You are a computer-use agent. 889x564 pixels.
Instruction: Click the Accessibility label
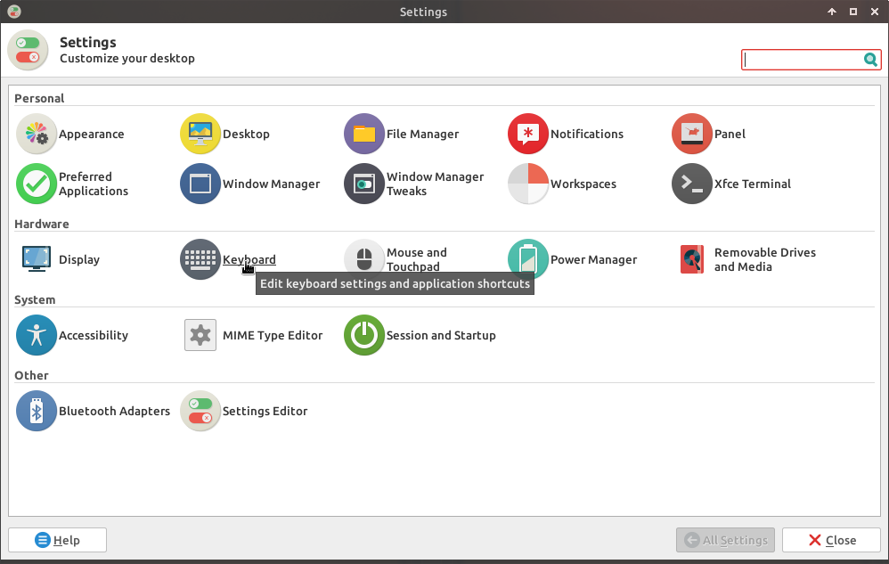click(x=94, y=336)
